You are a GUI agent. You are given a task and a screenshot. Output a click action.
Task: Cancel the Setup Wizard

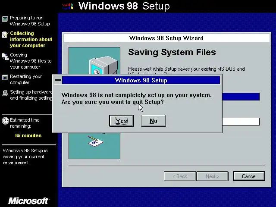click(249, 176)
